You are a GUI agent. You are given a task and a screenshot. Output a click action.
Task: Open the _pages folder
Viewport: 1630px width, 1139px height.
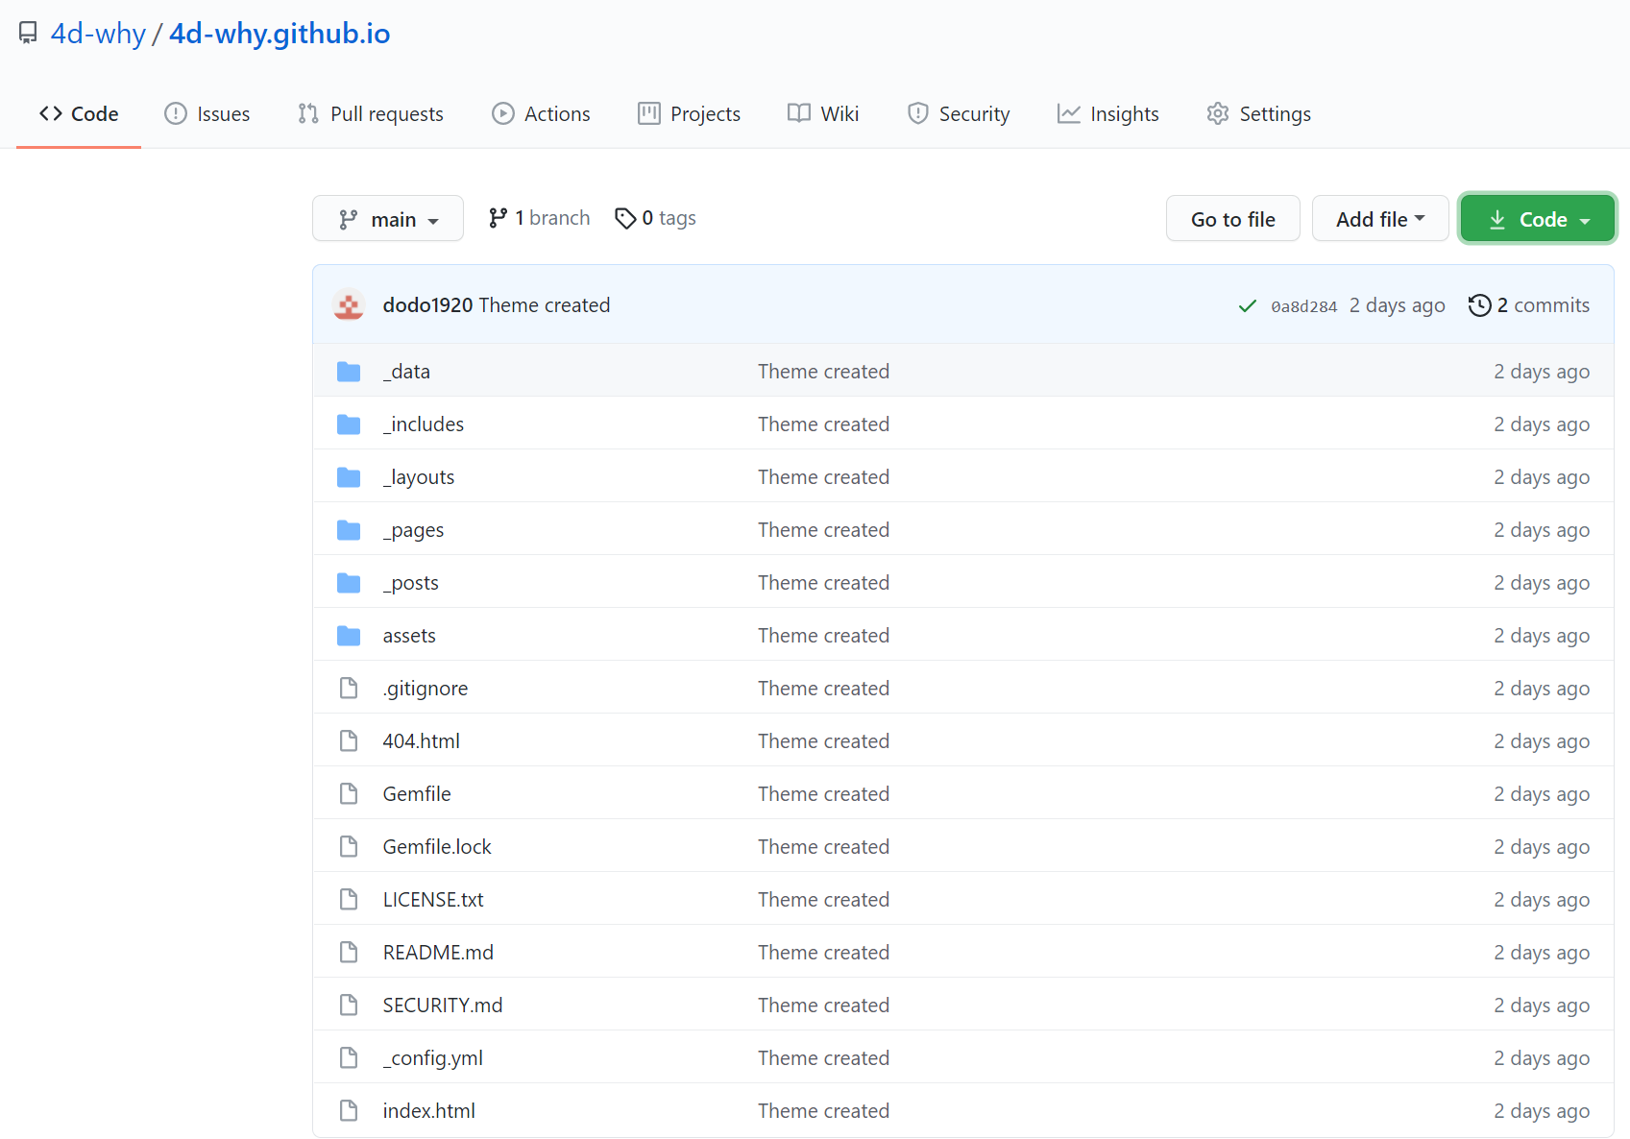click(413, 530)
